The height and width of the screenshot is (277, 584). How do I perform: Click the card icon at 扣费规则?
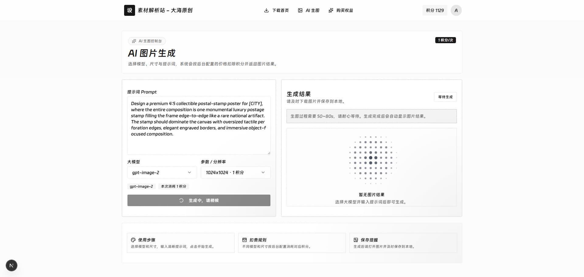point(245,240)
